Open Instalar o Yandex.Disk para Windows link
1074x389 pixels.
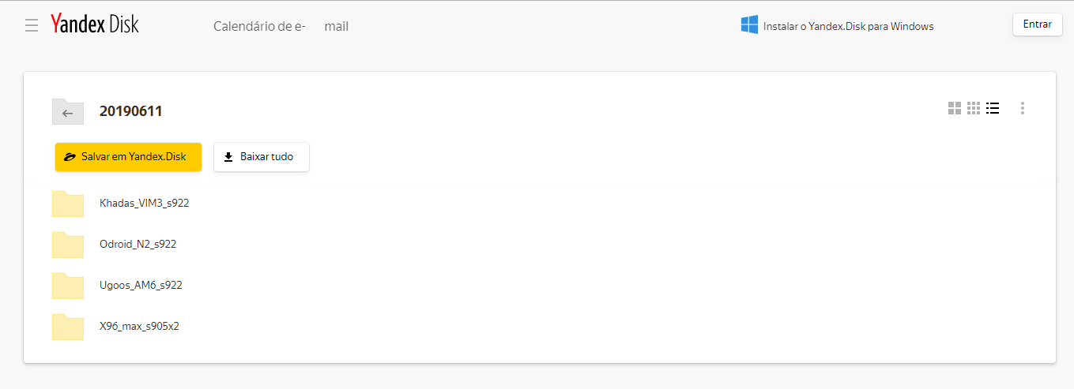[848, 27]
